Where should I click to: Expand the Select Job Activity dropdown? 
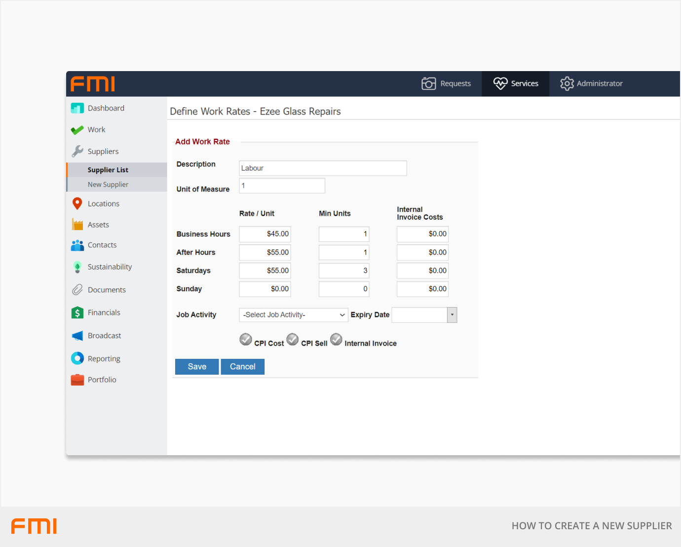[x=294, y=315]
